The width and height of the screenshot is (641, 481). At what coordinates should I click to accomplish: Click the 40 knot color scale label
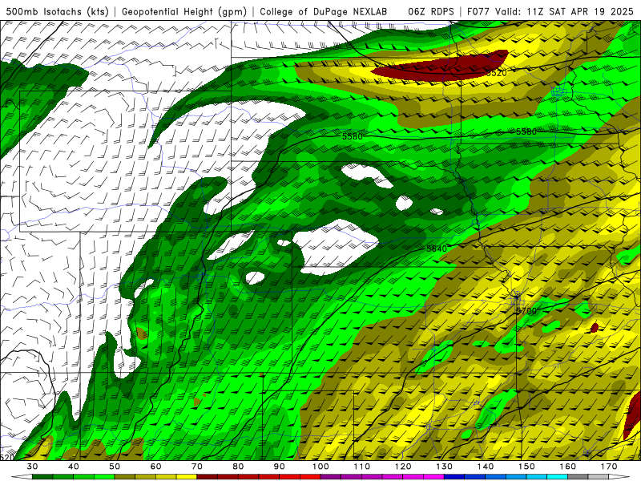pos(74,467)
